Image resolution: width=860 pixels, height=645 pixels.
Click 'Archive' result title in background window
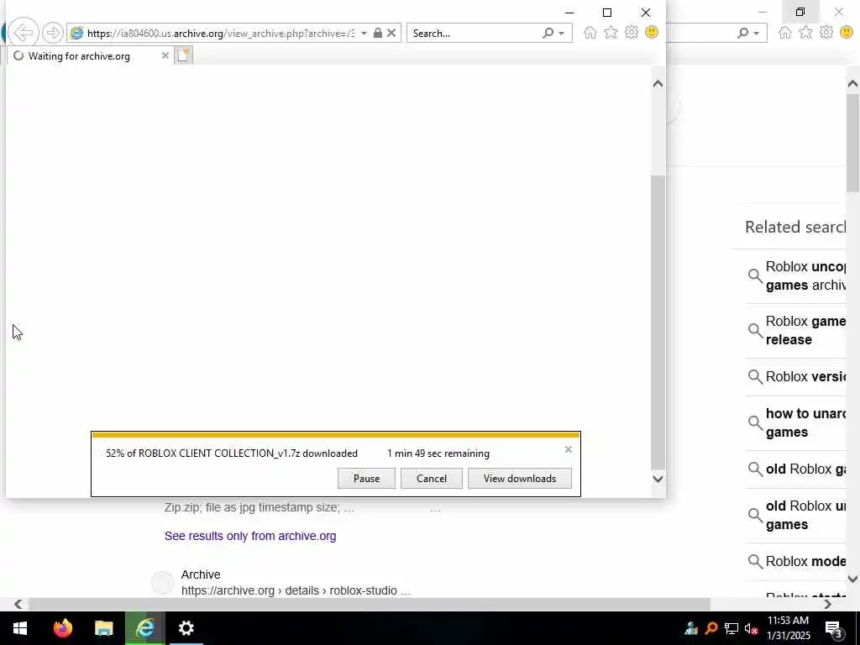point(201,574)
